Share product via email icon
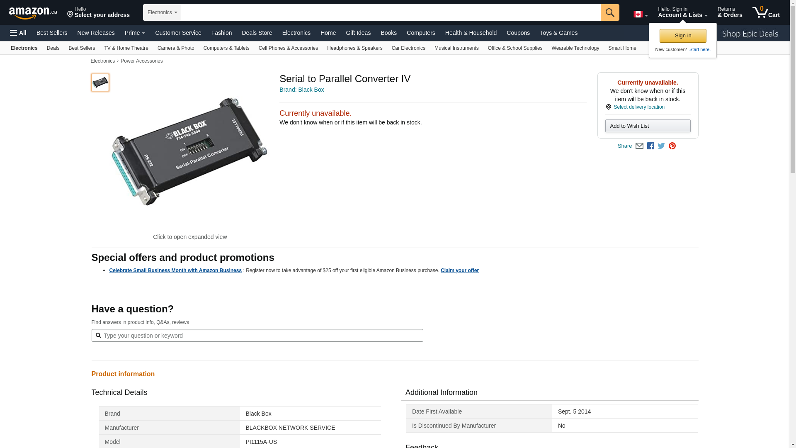Image resolution: width=796 pixels, height=448 pixels. click(x=639, y=146)
